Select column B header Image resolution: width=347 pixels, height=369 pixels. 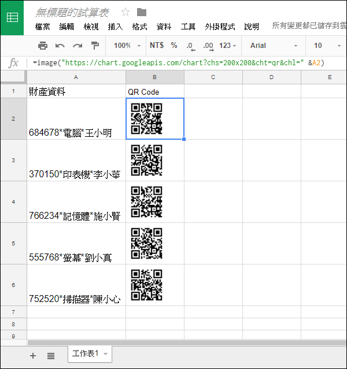tap(155, 77)
